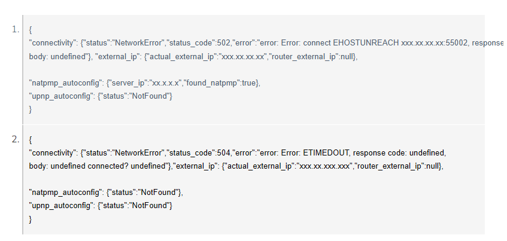The image size is (507, 241).
Task: Click second block's upnp_autoconfig line
Action: [x=101, y=206]
